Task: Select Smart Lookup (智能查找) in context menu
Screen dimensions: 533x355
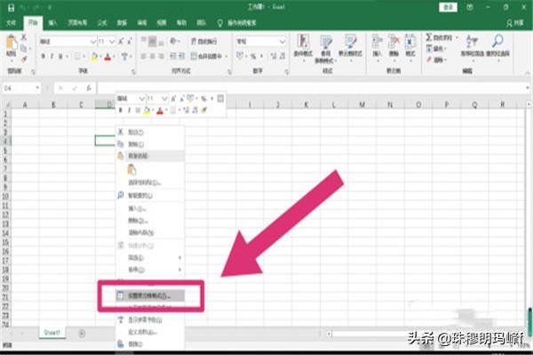Action: [x=135, y=195]
